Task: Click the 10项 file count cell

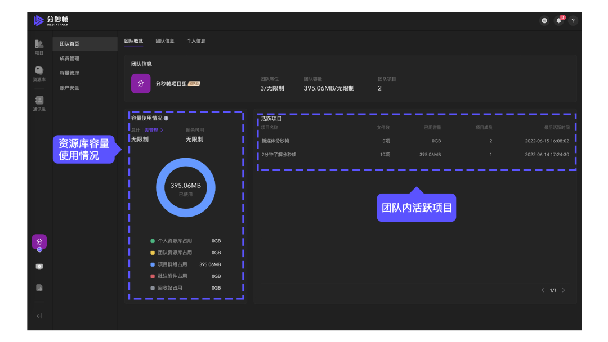Action: (385, 155)
